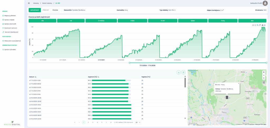Image resolution: width=270 pixels, height=128 pixels.
Task: Select the chart pan hand tool
Action: 260,25
